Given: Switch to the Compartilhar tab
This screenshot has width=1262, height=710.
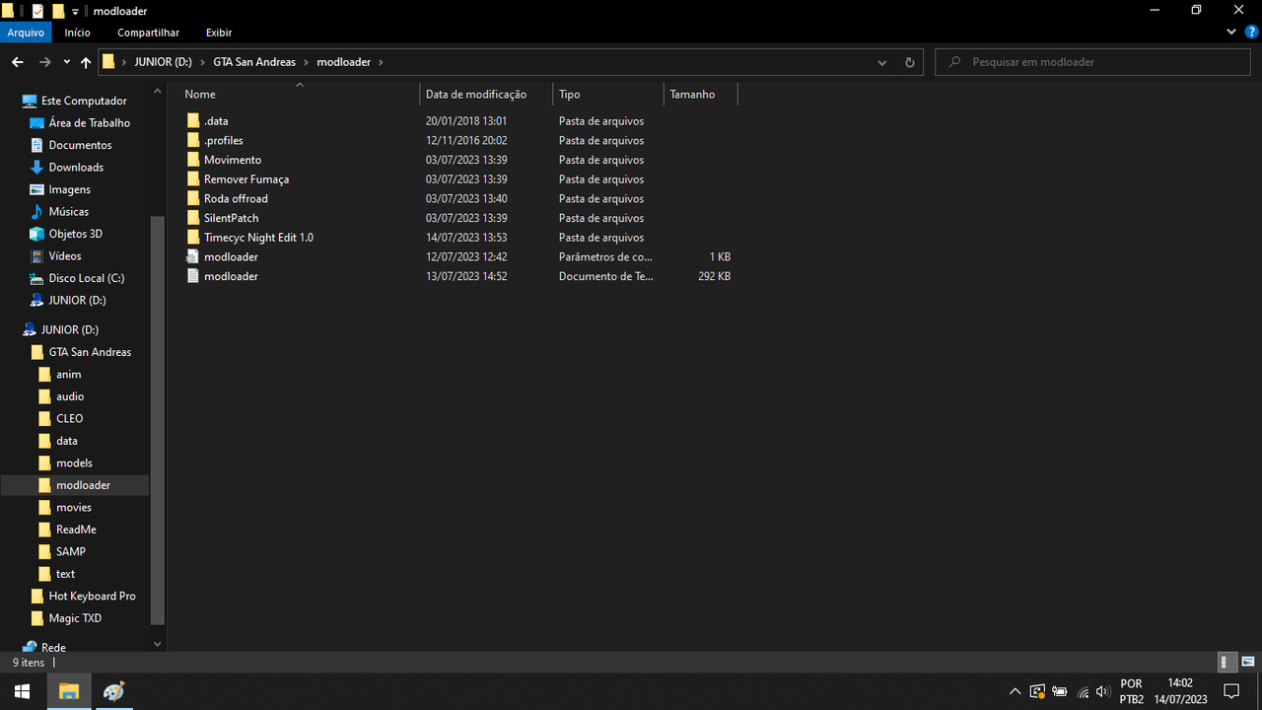Looking at the screenshot, I should click(x=148, y=33).
